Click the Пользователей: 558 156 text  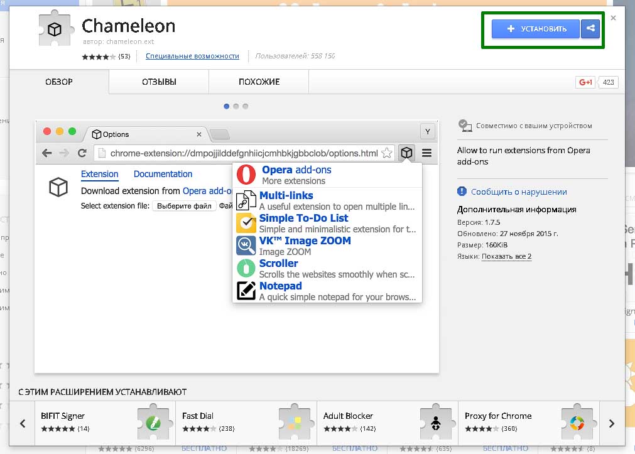point(295,56)
